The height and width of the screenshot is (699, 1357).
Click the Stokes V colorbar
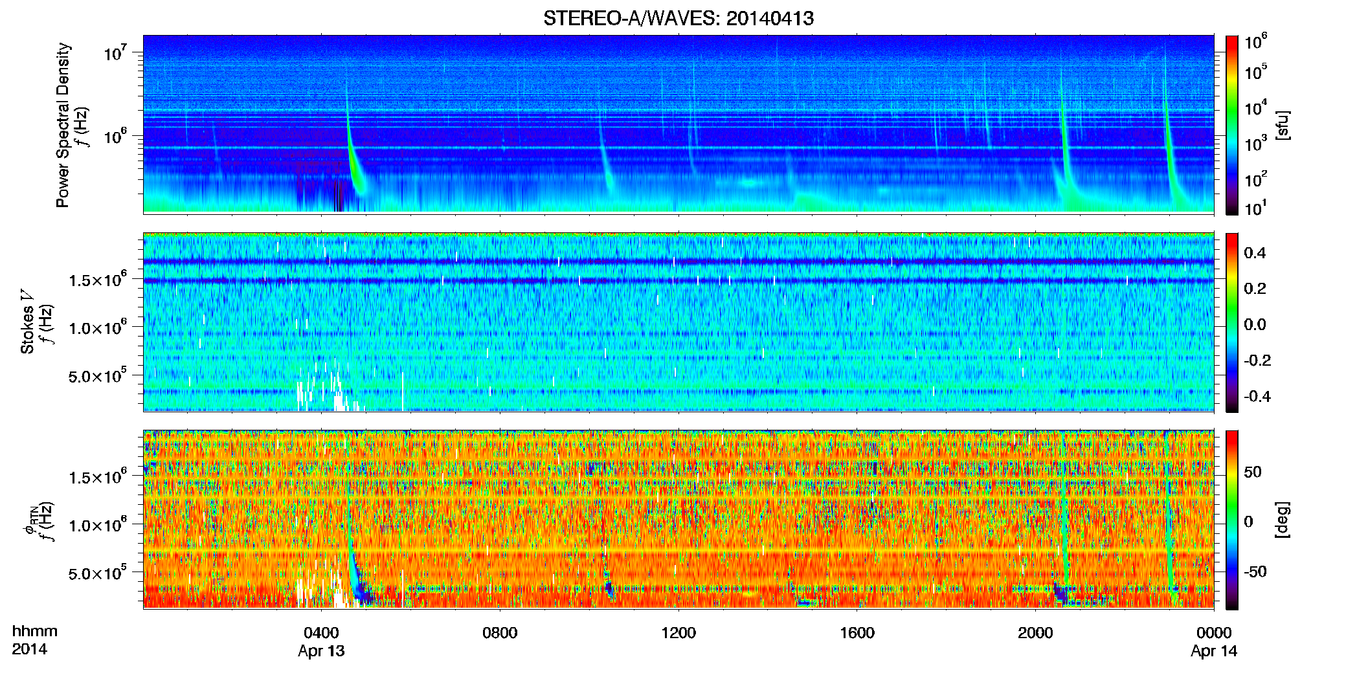pyautogui.click(x=1232, y=322)
